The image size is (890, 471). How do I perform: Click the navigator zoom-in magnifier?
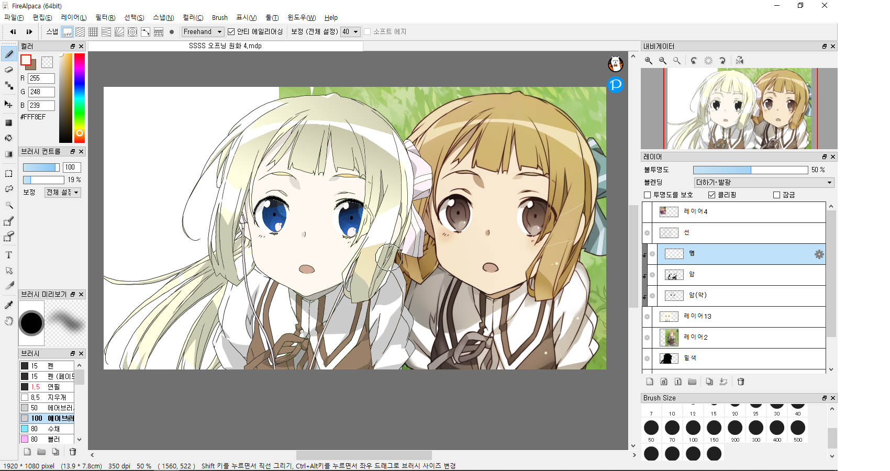(x=649, y=61)
